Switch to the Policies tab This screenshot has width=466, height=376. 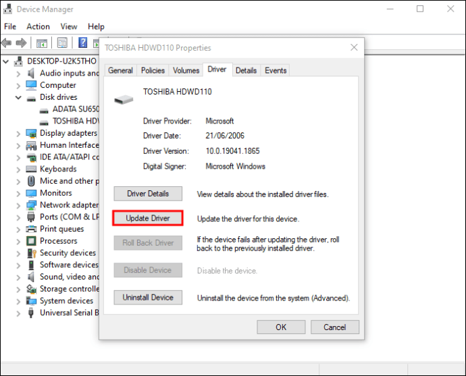(153, 70)
